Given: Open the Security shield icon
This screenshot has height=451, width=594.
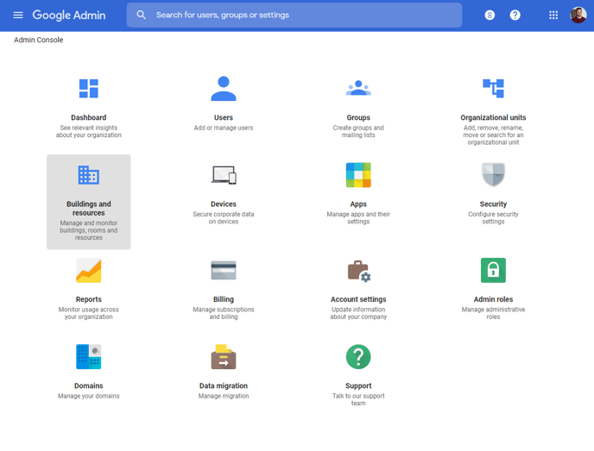Looking at the screenshot, I should point(493,176).
